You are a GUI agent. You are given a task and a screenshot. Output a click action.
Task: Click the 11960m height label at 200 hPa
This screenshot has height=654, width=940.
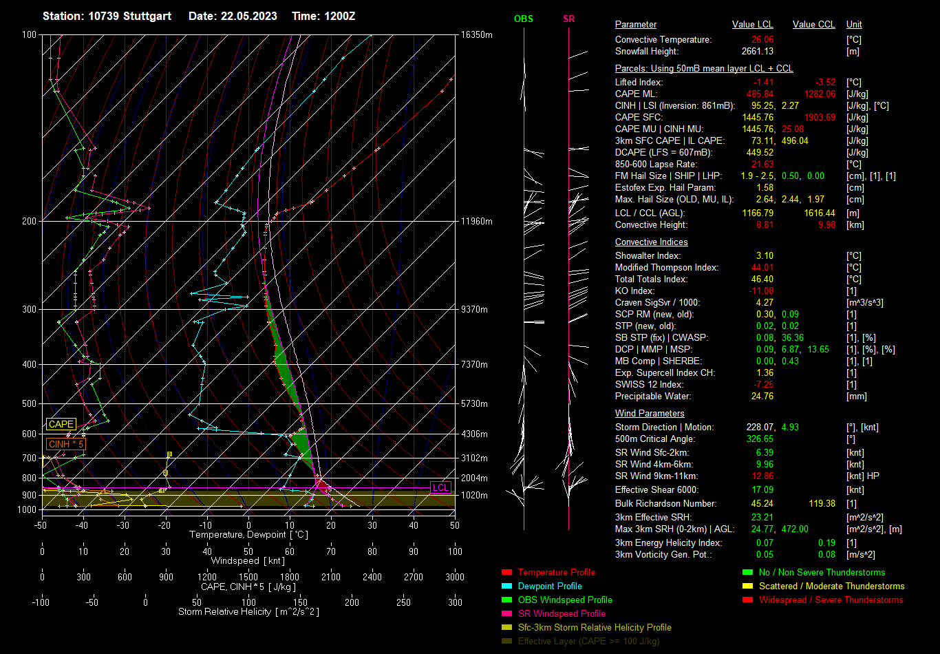point(478,222)
